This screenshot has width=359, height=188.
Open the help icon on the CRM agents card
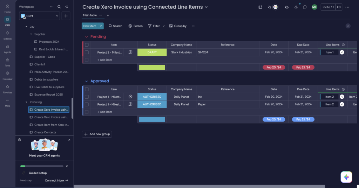20,140
